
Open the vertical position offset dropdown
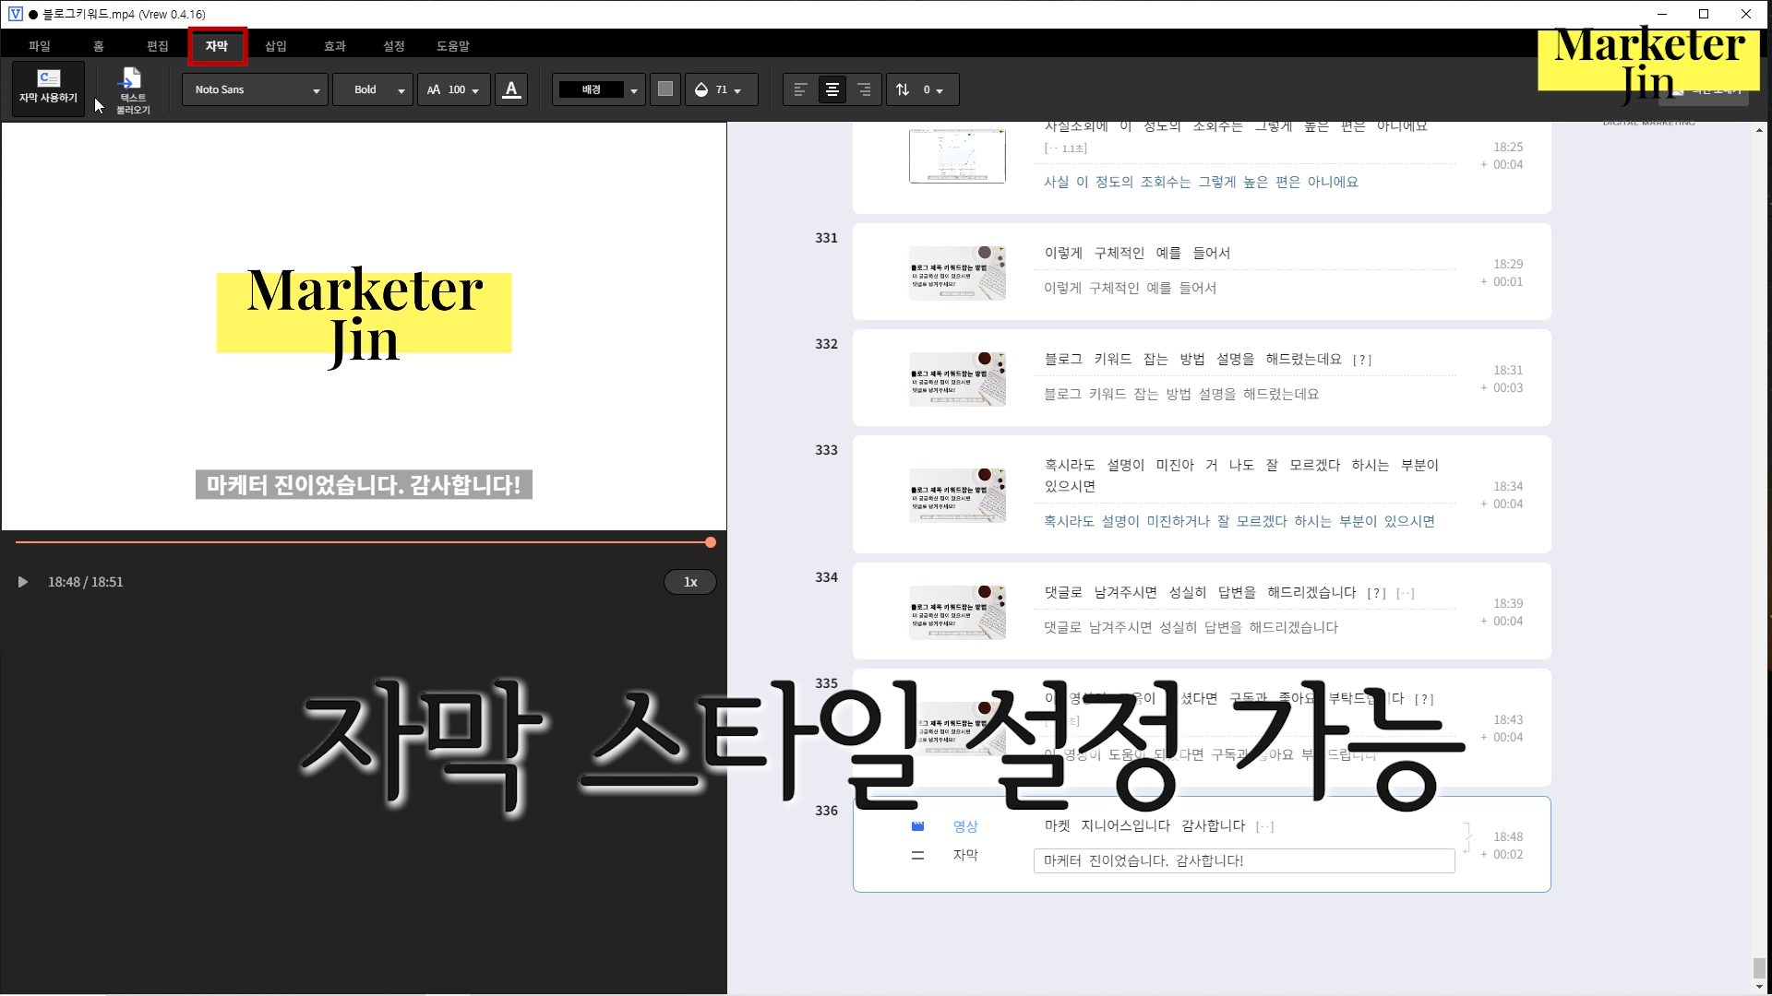tap(922, 89)
